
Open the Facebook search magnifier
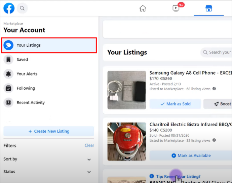pos(22,8)
